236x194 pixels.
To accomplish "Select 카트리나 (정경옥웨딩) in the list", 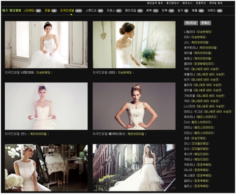I will point(198,165).
